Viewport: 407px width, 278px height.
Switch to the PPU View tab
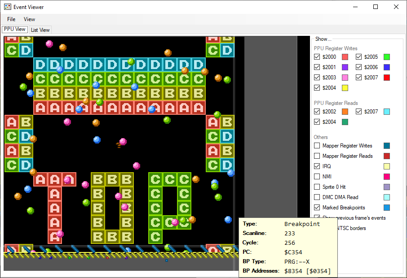coord(15,29)
